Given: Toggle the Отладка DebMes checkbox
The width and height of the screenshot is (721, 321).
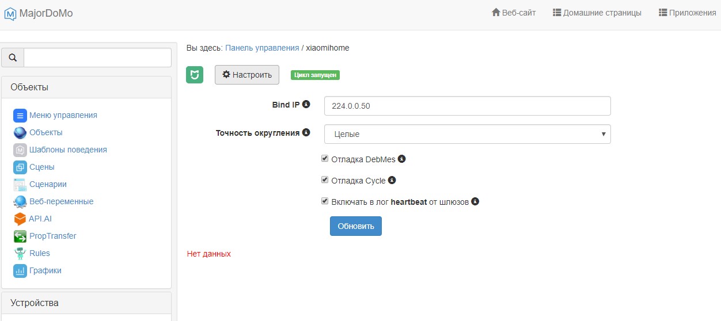Looking at the screenshot, I should click(x=325, y=159).
